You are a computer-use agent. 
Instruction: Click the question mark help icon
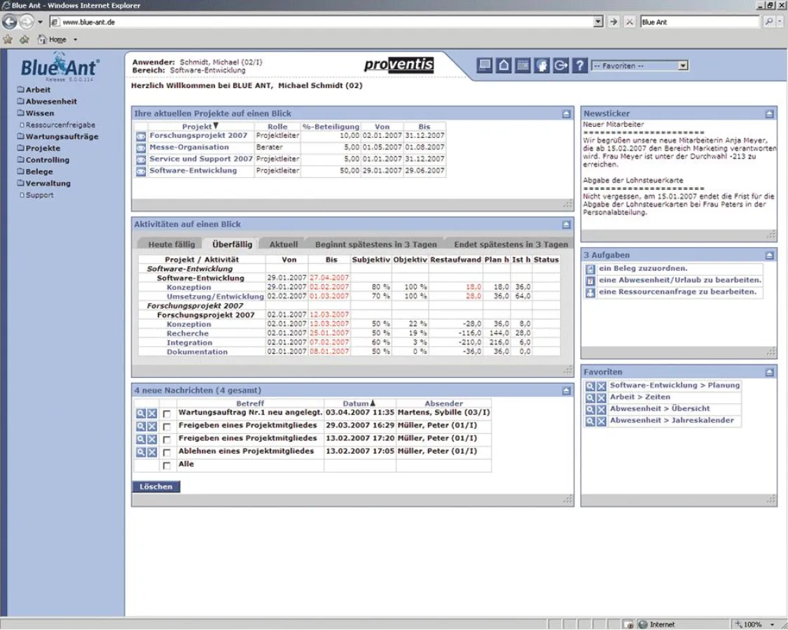579,66
